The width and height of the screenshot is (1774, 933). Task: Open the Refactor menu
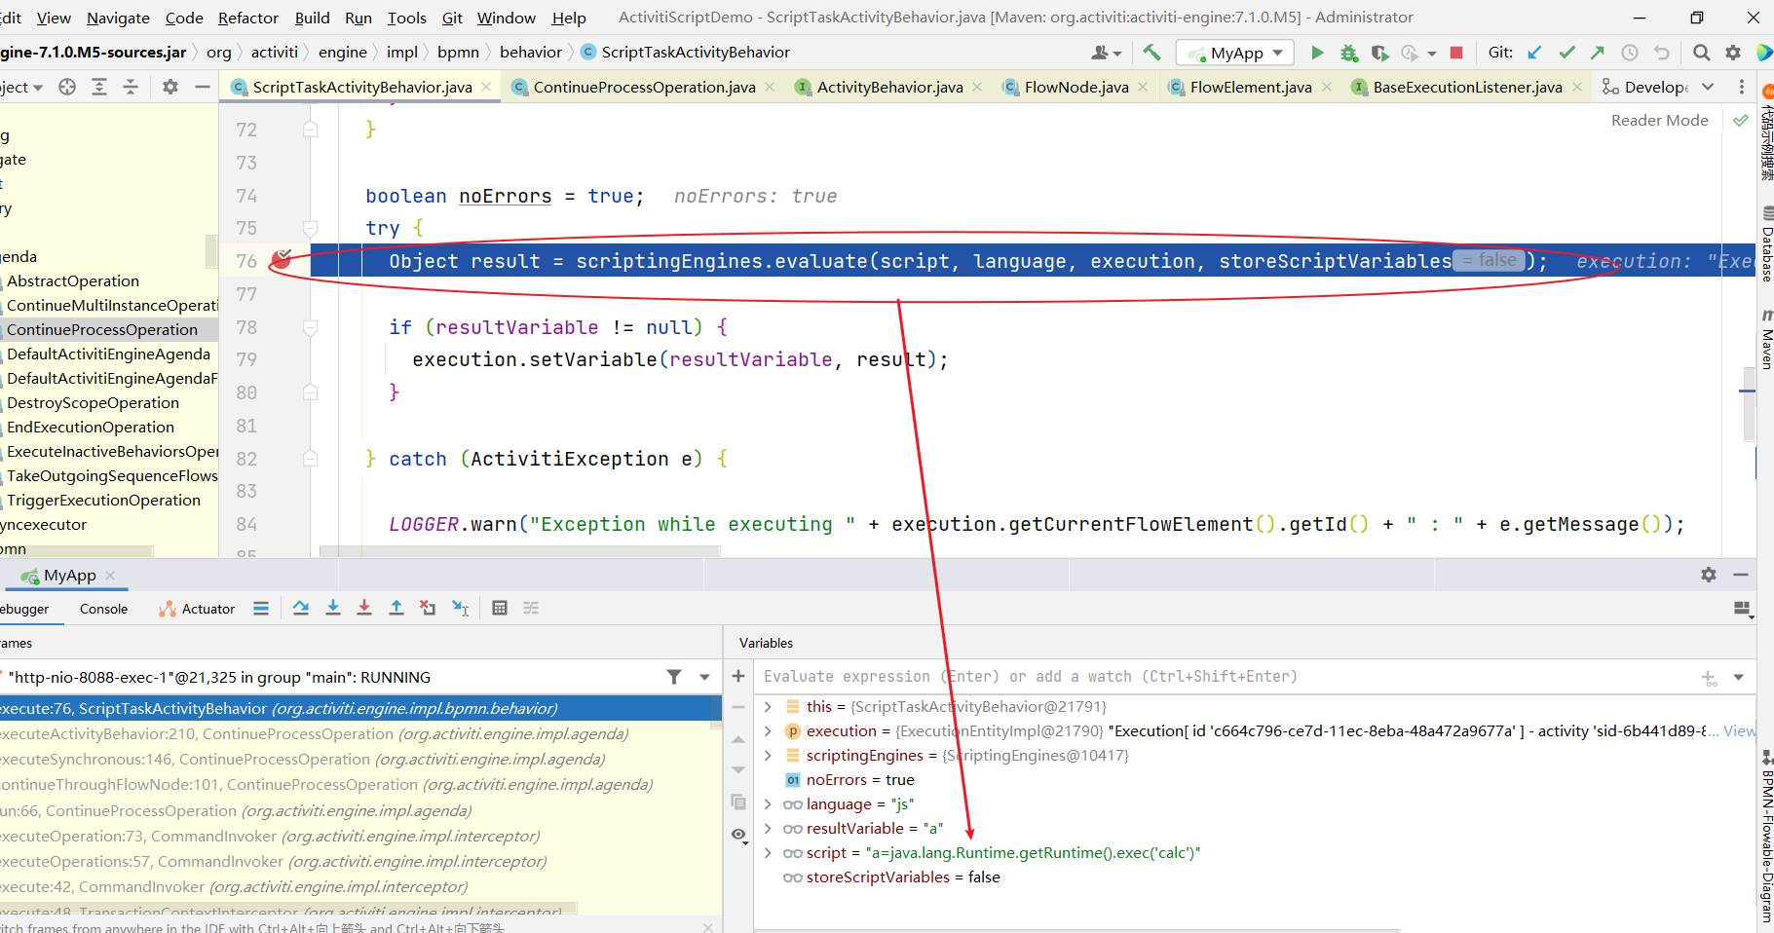tap(247, 18)
